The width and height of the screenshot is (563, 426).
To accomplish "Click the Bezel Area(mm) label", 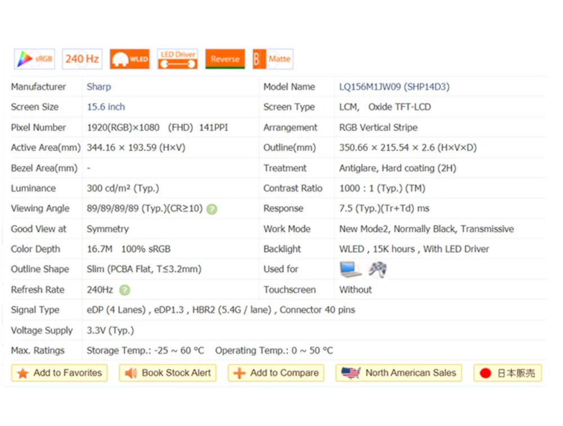I will pos(44,168).
